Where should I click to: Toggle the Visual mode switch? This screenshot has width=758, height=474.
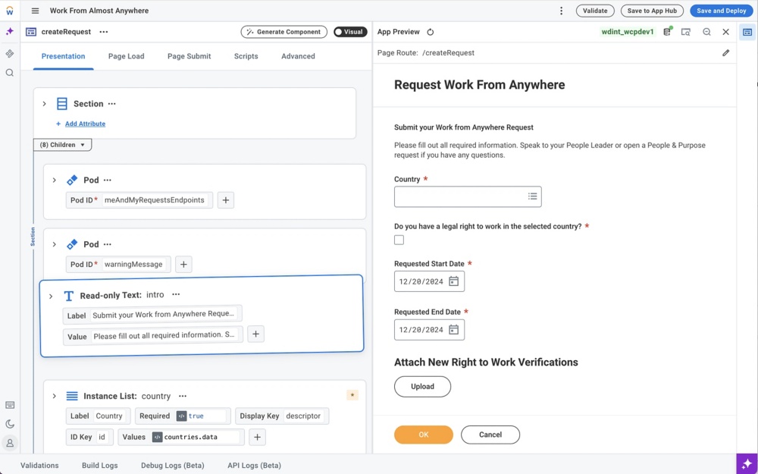coord(350,32)
